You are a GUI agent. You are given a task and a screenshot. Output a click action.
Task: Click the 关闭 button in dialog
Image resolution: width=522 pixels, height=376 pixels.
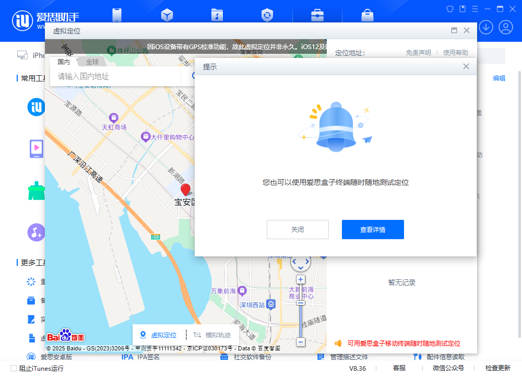pos(298,229)
